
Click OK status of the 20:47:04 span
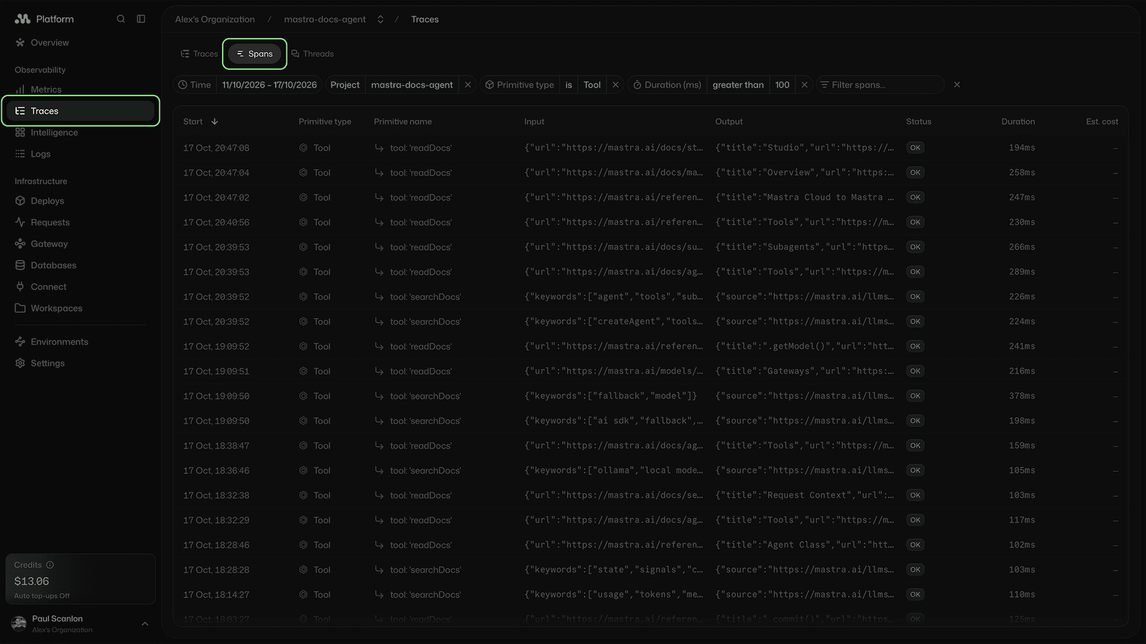[x=915, y=172]
